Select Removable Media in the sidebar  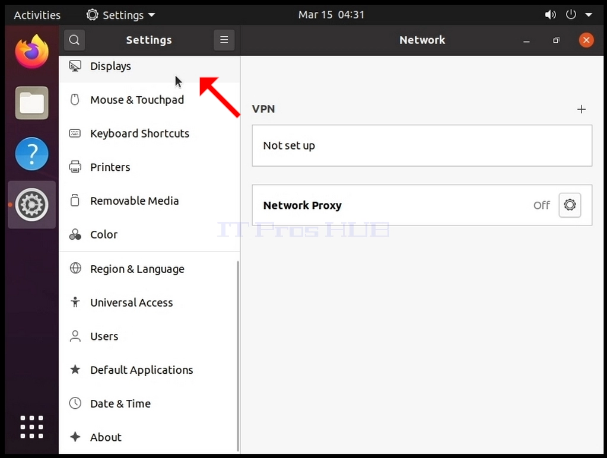click(150, 201)
